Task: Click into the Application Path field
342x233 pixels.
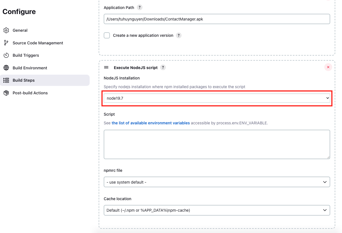Action: tap(217, 19)
